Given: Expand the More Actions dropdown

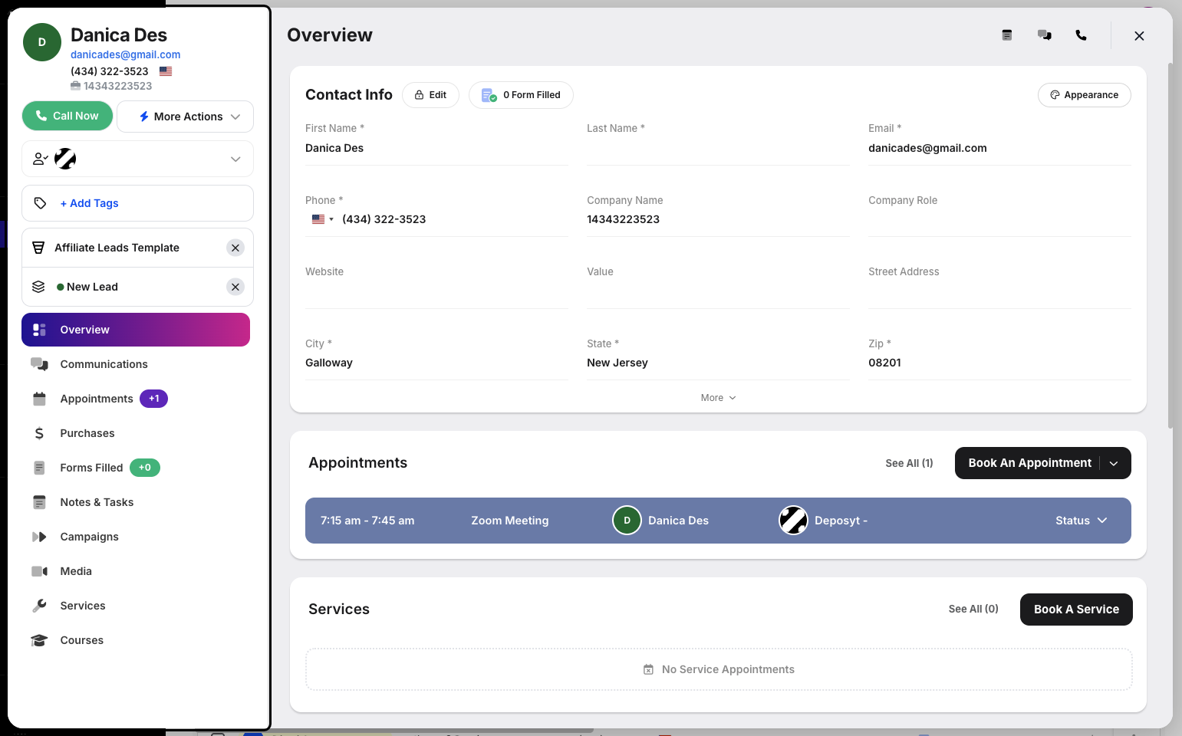Looking at the screenshot, I should (x=185, y=117).
